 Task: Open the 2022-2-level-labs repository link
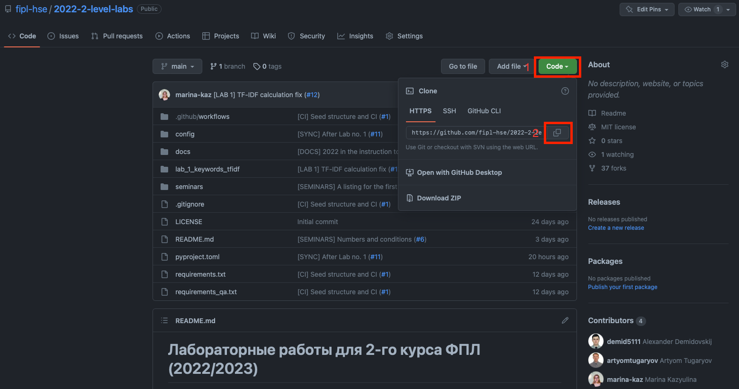(x=93, y=9)
